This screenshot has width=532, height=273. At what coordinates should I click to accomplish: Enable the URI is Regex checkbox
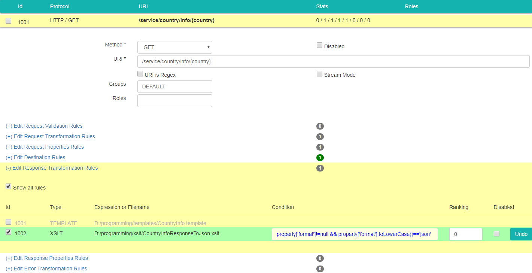click(140, 74)
